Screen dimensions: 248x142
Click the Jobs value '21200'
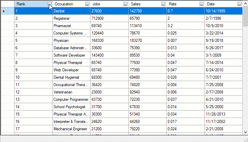(110, 129)
